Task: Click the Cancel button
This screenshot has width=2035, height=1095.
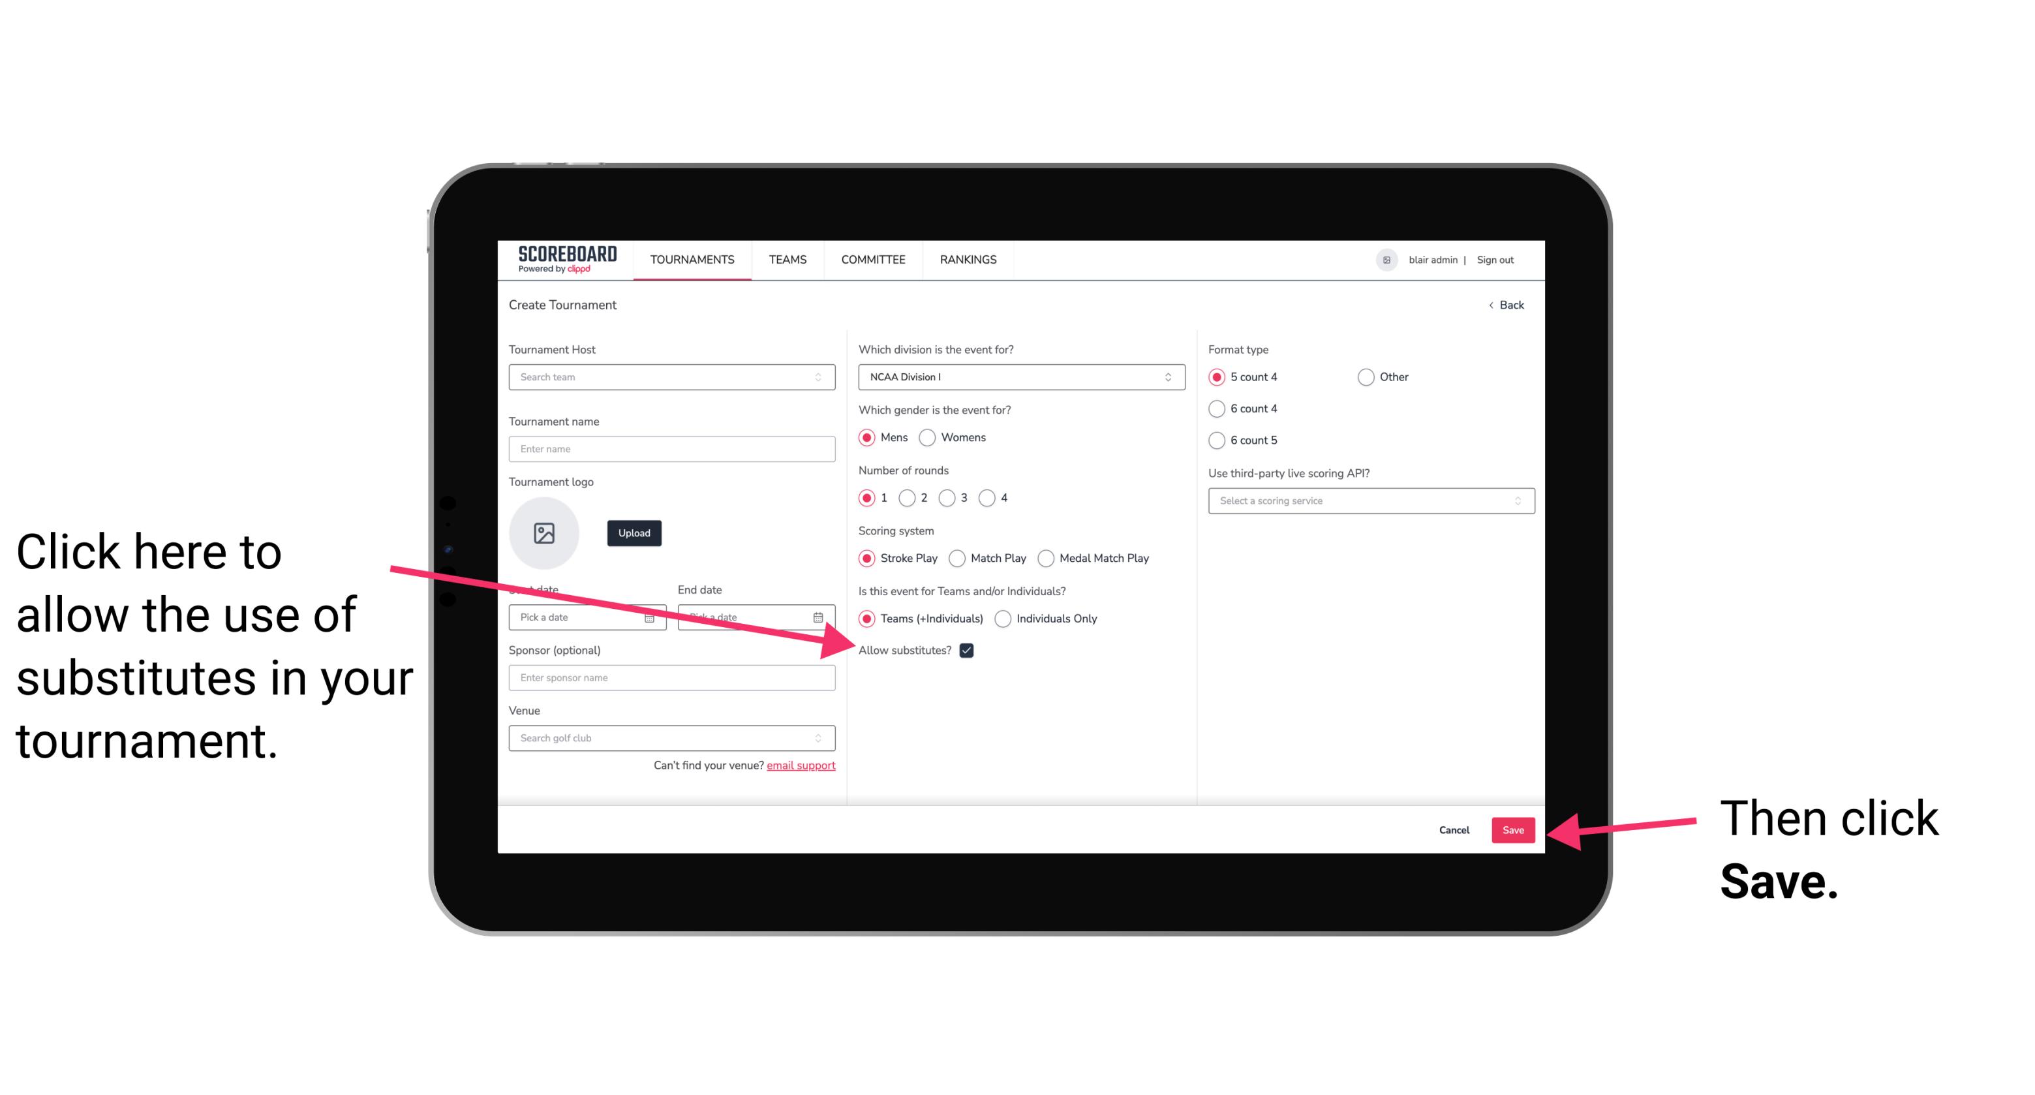Action: click(1454, 828)
